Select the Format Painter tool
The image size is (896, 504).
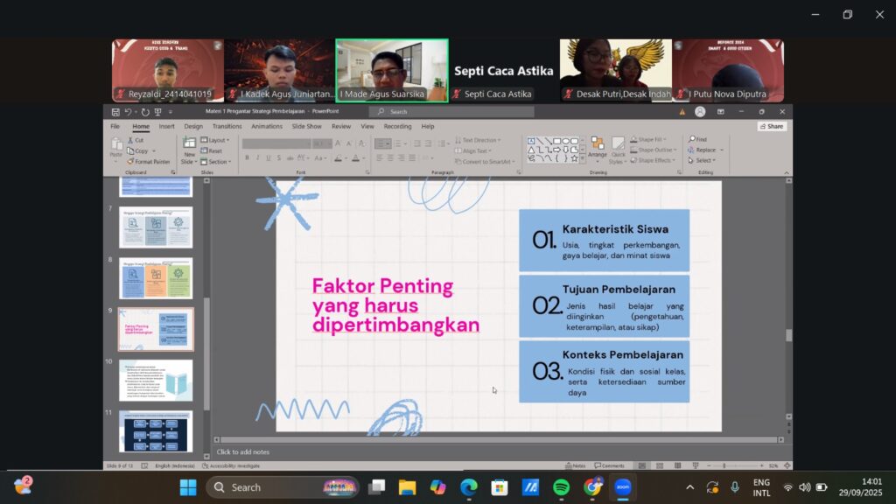pos(150,162)
